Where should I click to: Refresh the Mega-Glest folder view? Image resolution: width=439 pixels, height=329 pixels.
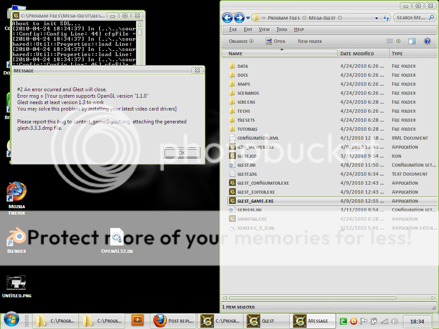386,18
